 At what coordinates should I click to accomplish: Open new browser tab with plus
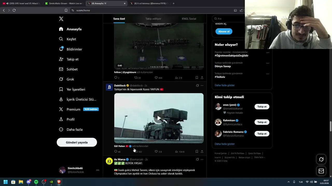click(174, 3)
